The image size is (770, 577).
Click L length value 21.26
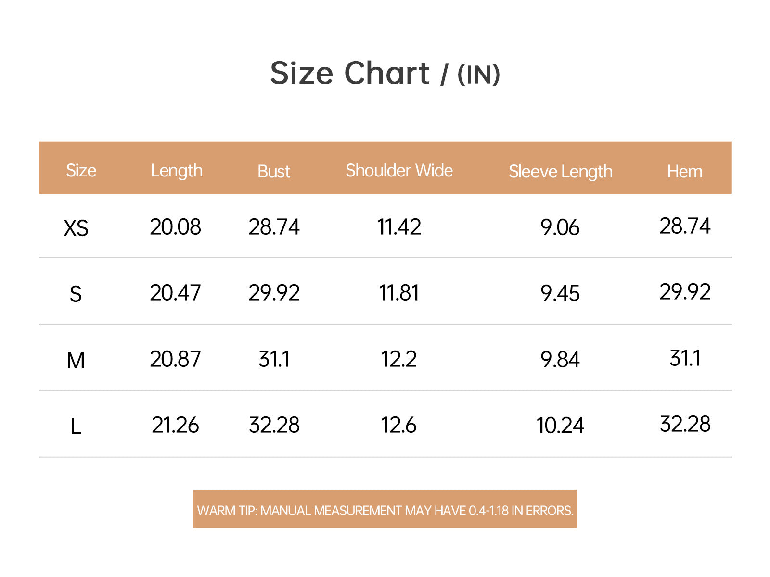[175, 425]
